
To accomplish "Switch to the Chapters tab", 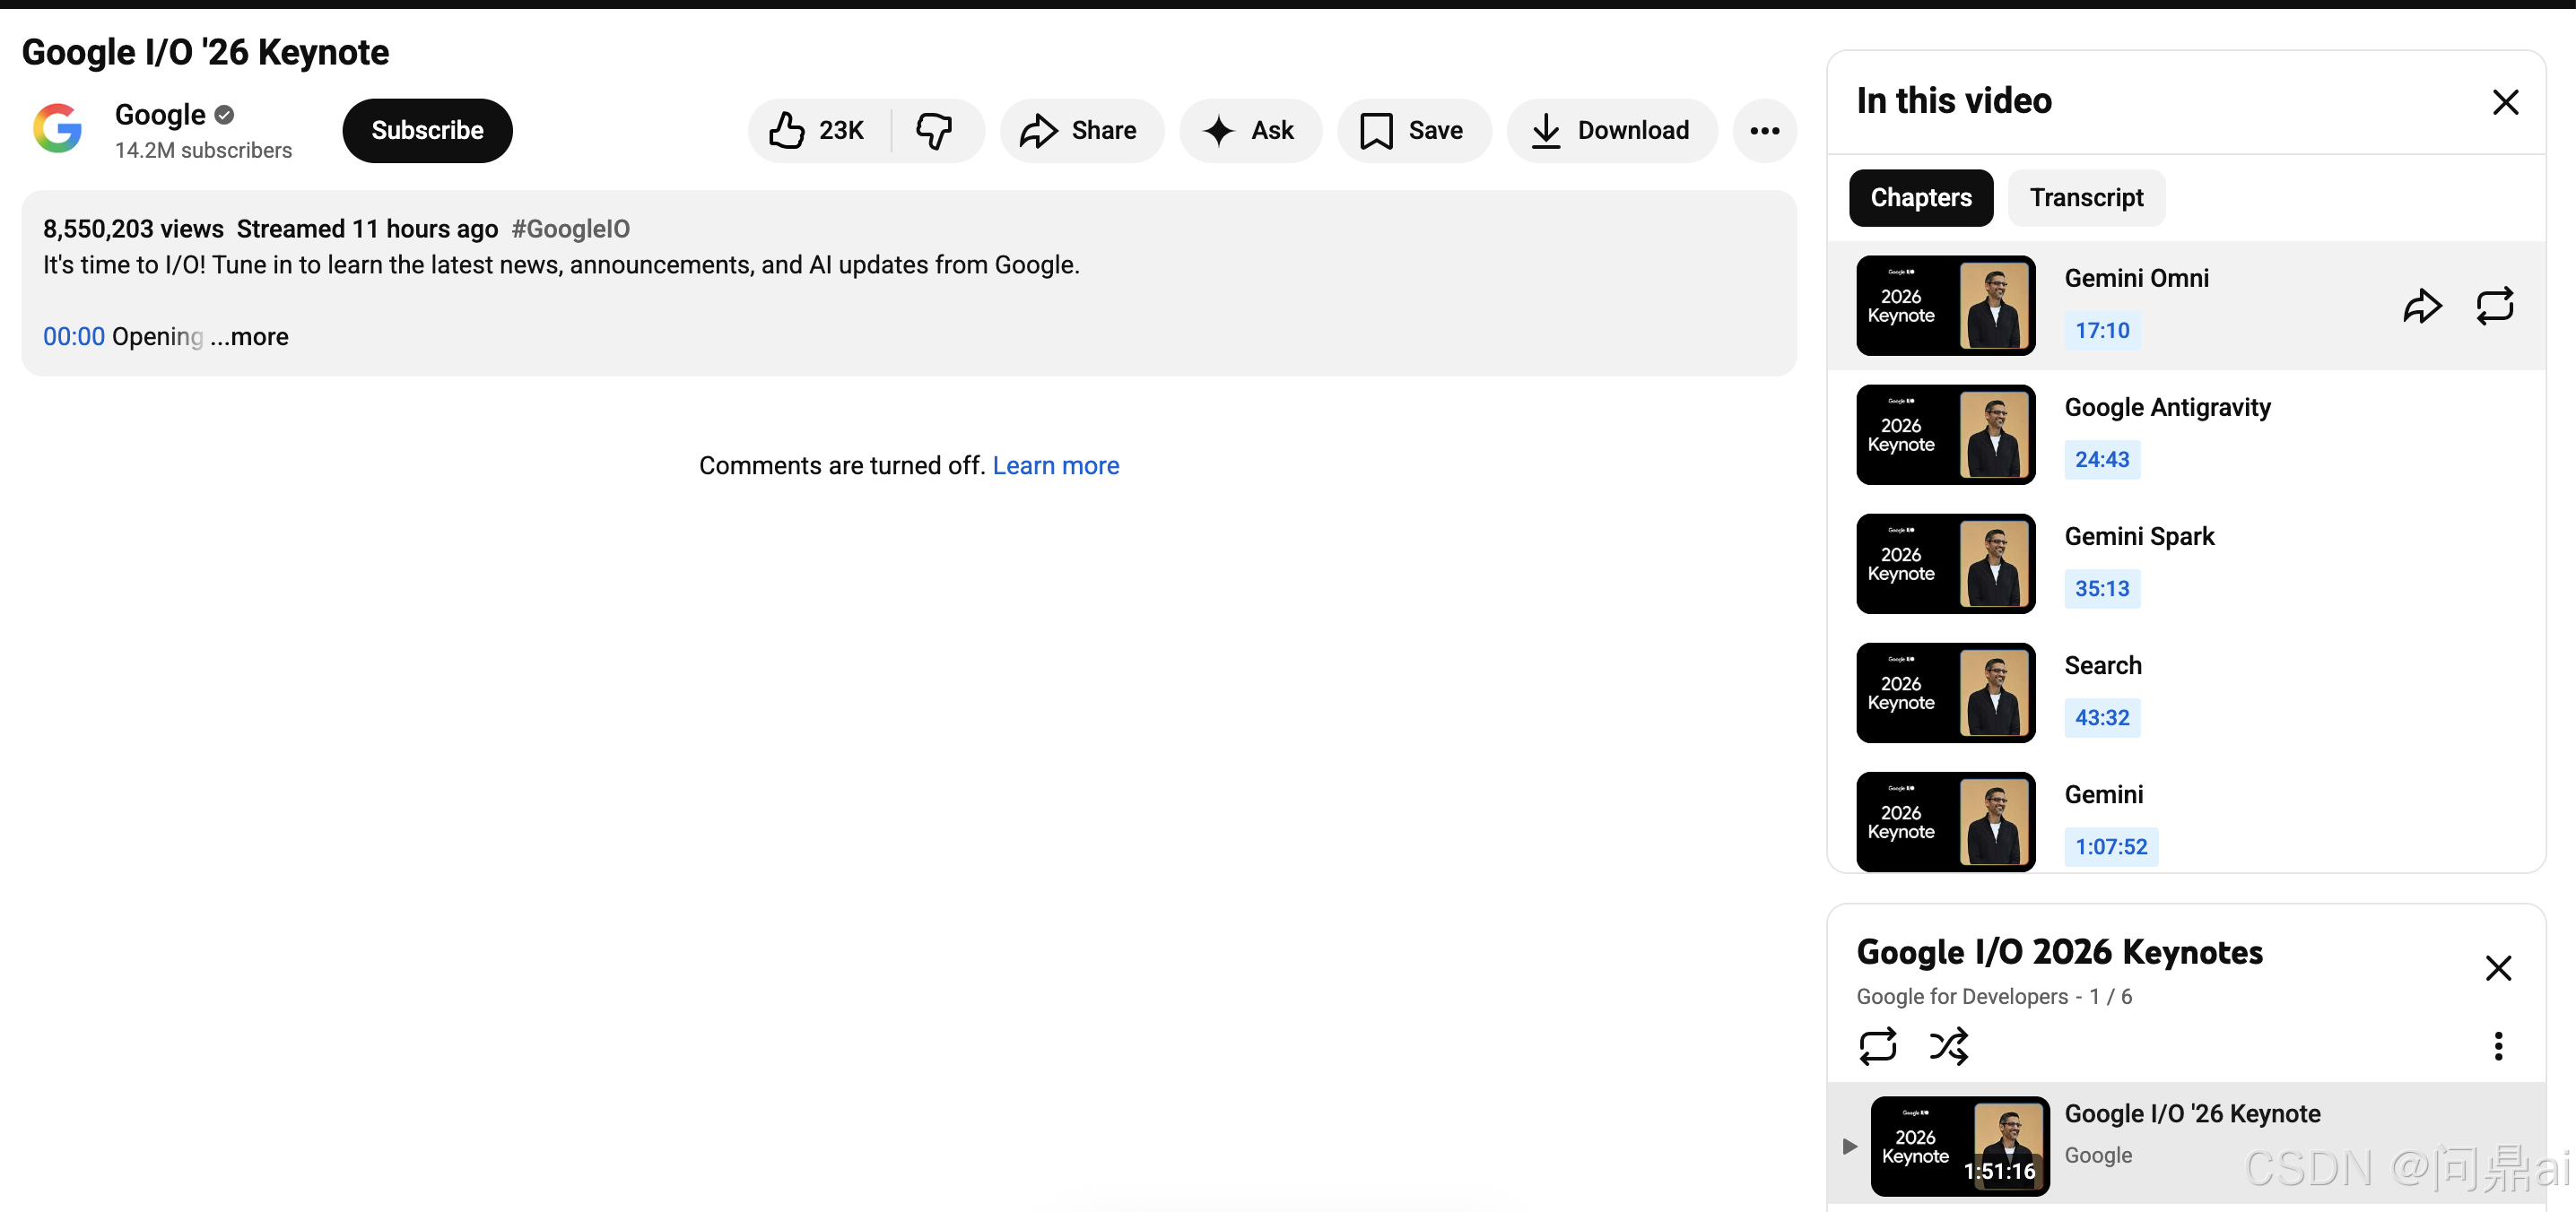I will 1921,198.
